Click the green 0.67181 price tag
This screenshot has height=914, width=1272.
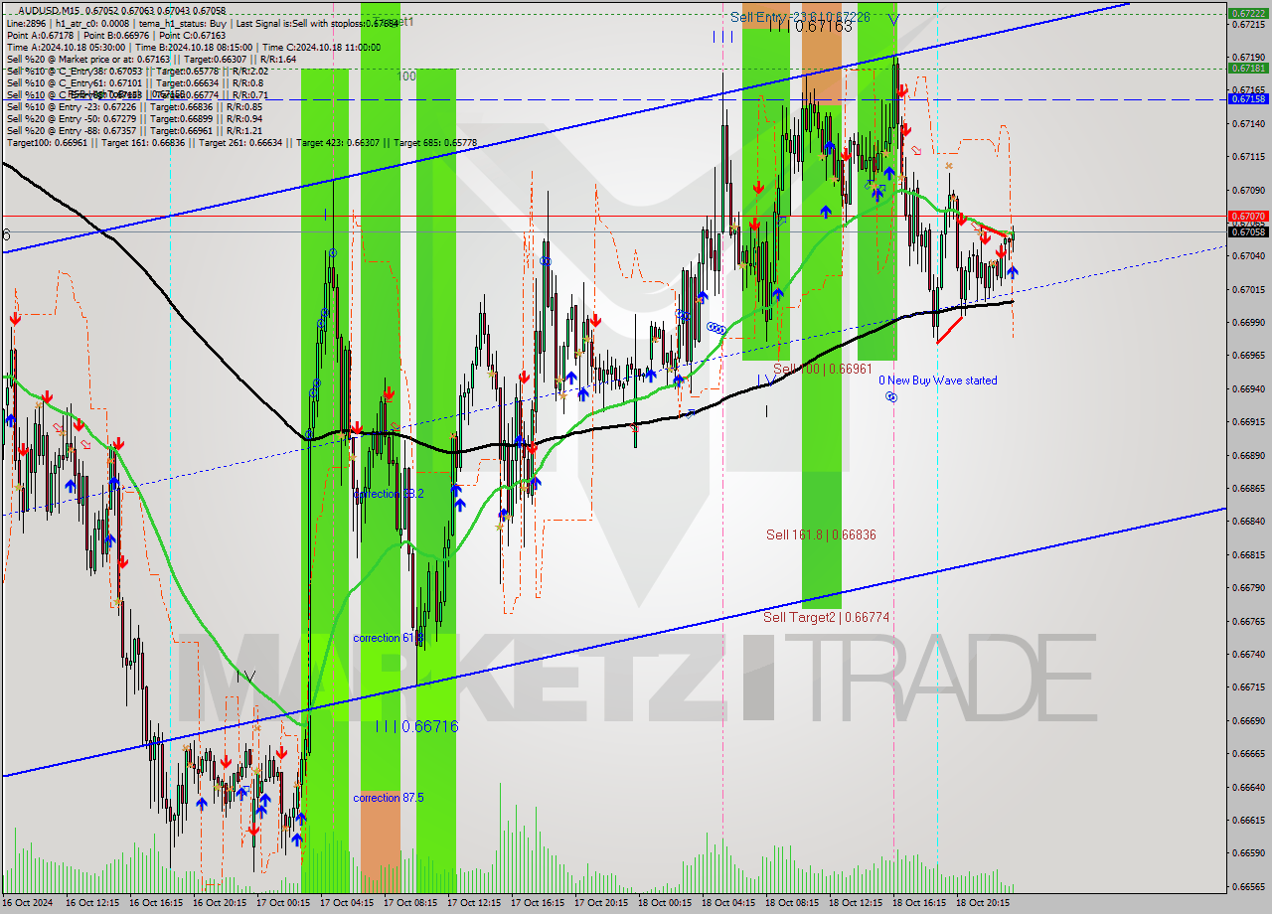pos(1247,69)
